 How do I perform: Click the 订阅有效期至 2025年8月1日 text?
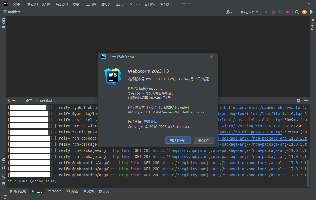tap(150, 98)
